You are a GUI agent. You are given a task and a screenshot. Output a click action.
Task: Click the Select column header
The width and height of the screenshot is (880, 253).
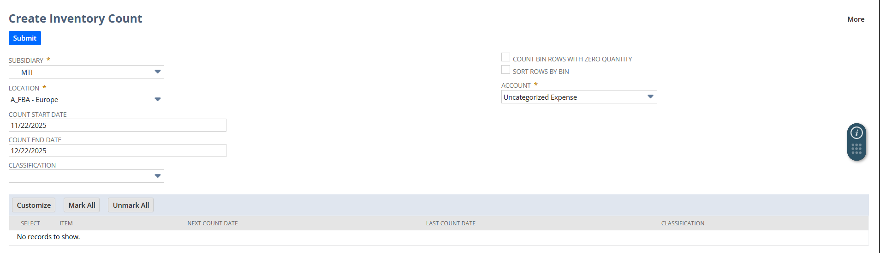click(x=30, y=223)
